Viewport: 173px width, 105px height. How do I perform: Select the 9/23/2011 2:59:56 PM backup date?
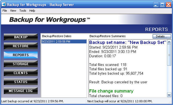64,42
